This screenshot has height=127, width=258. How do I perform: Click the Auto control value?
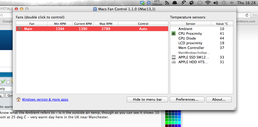click(143, 29)
